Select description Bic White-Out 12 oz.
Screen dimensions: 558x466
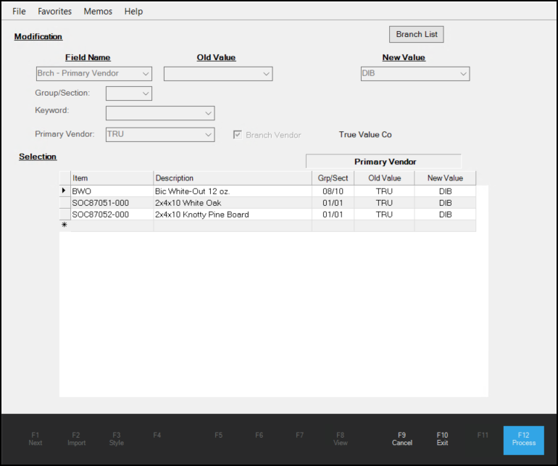coord(233,191)
